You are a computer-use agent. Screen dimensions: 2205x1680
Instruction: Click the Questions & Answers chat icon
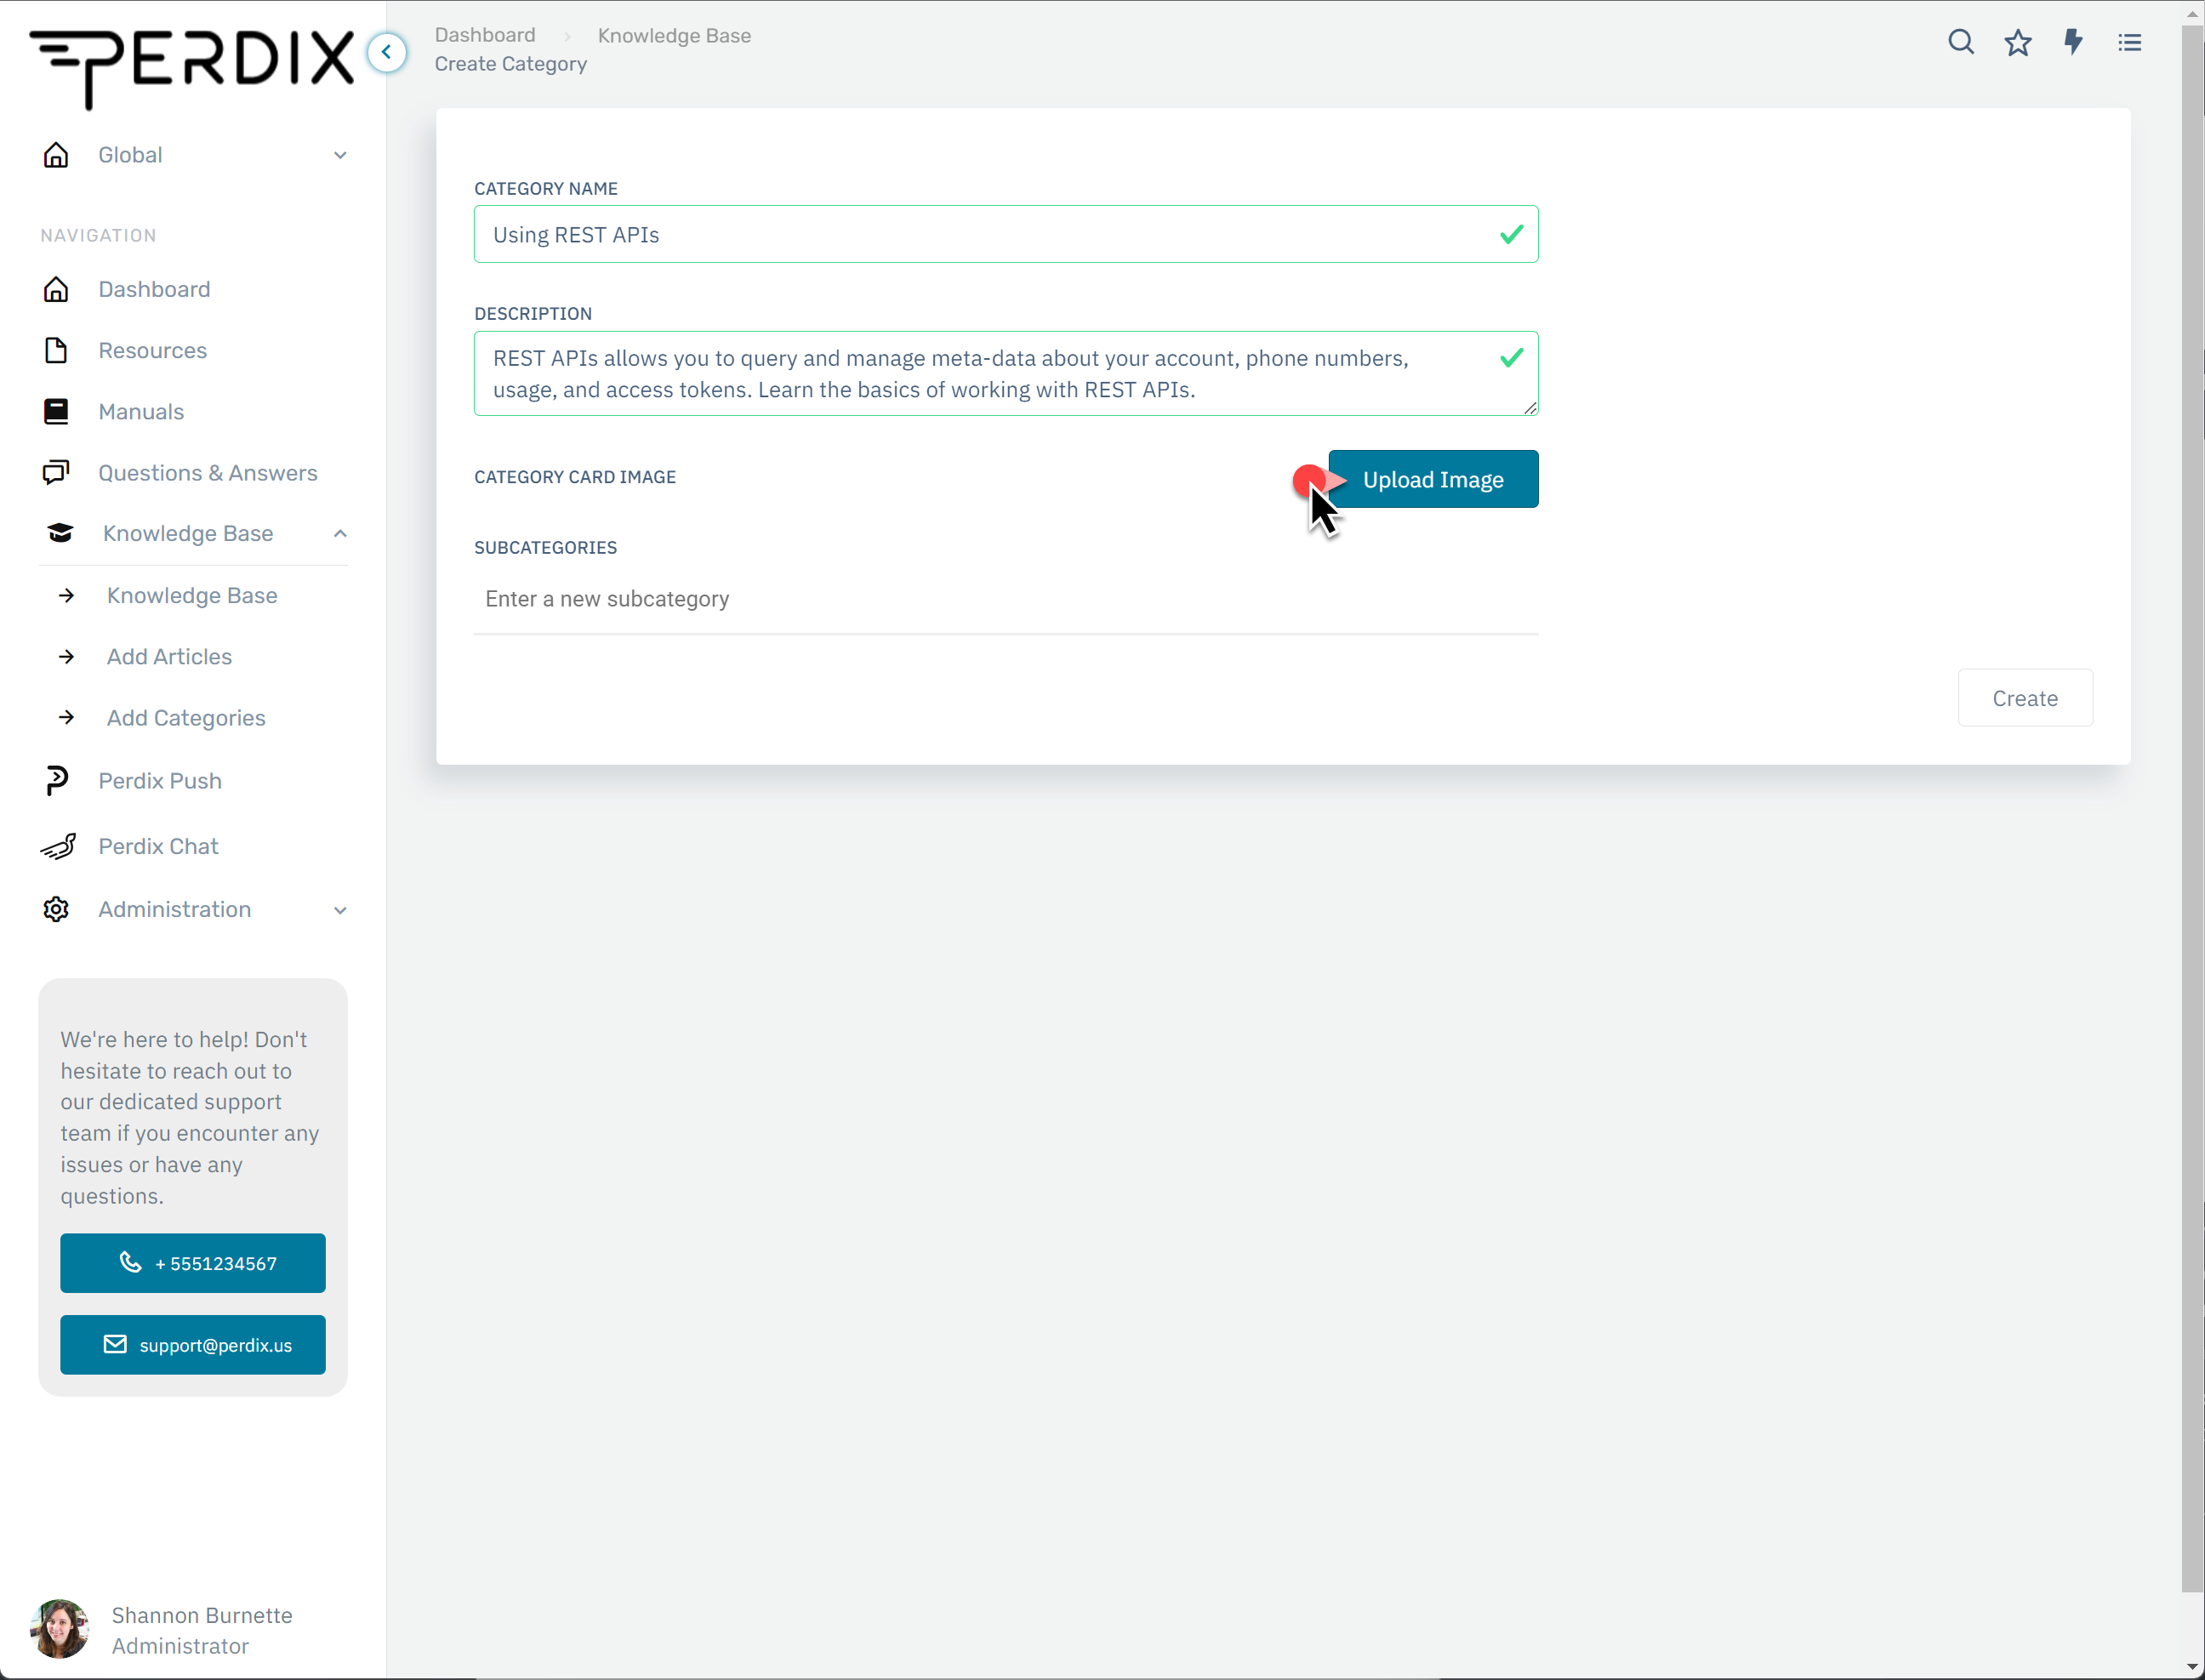pyautogui.click(x=56, y=472)
